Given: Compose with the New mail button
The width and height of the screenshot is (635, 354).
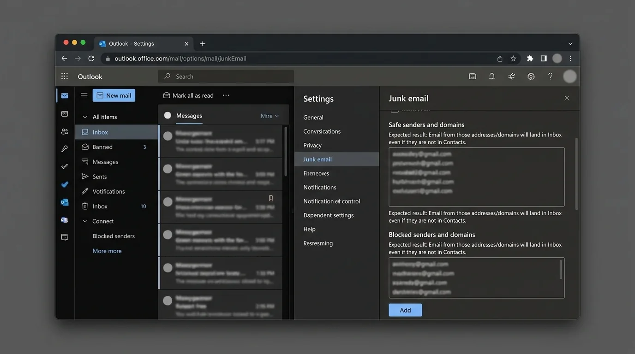Looking at the screenshot, I should point(114,95).
